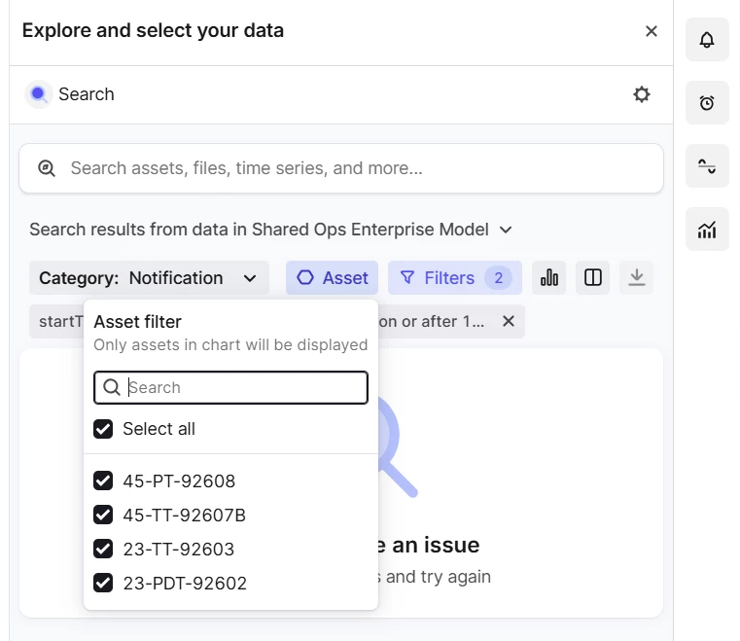740x641 pixels.
Task: Uncheck asset 23-TT-92603
Action: coord(103,549)
